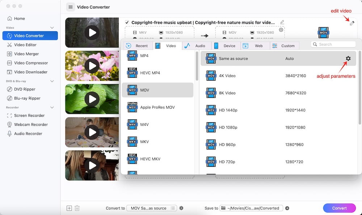Collapse the Video sidebar section

[x=52, y=28]
